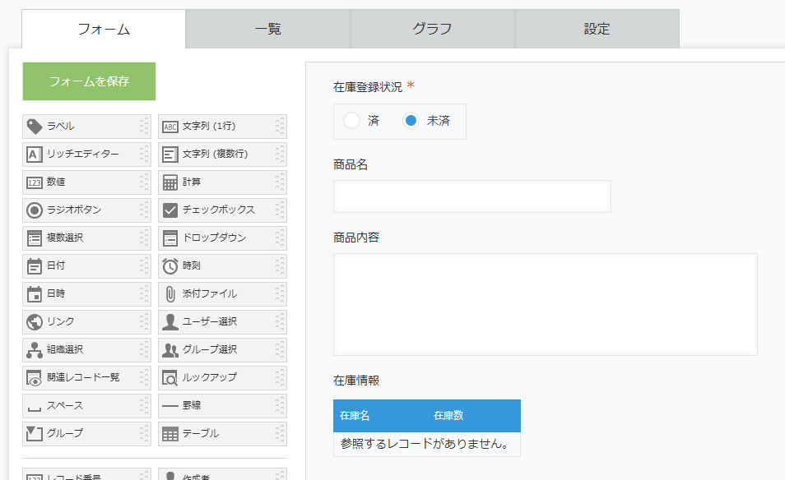Grab the drag handle on ラベル item

click(x=144, y=127)
